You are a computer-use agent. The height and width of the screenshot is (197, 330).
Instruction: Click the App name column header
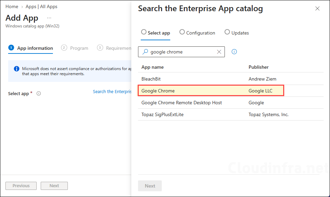(152, 67)
